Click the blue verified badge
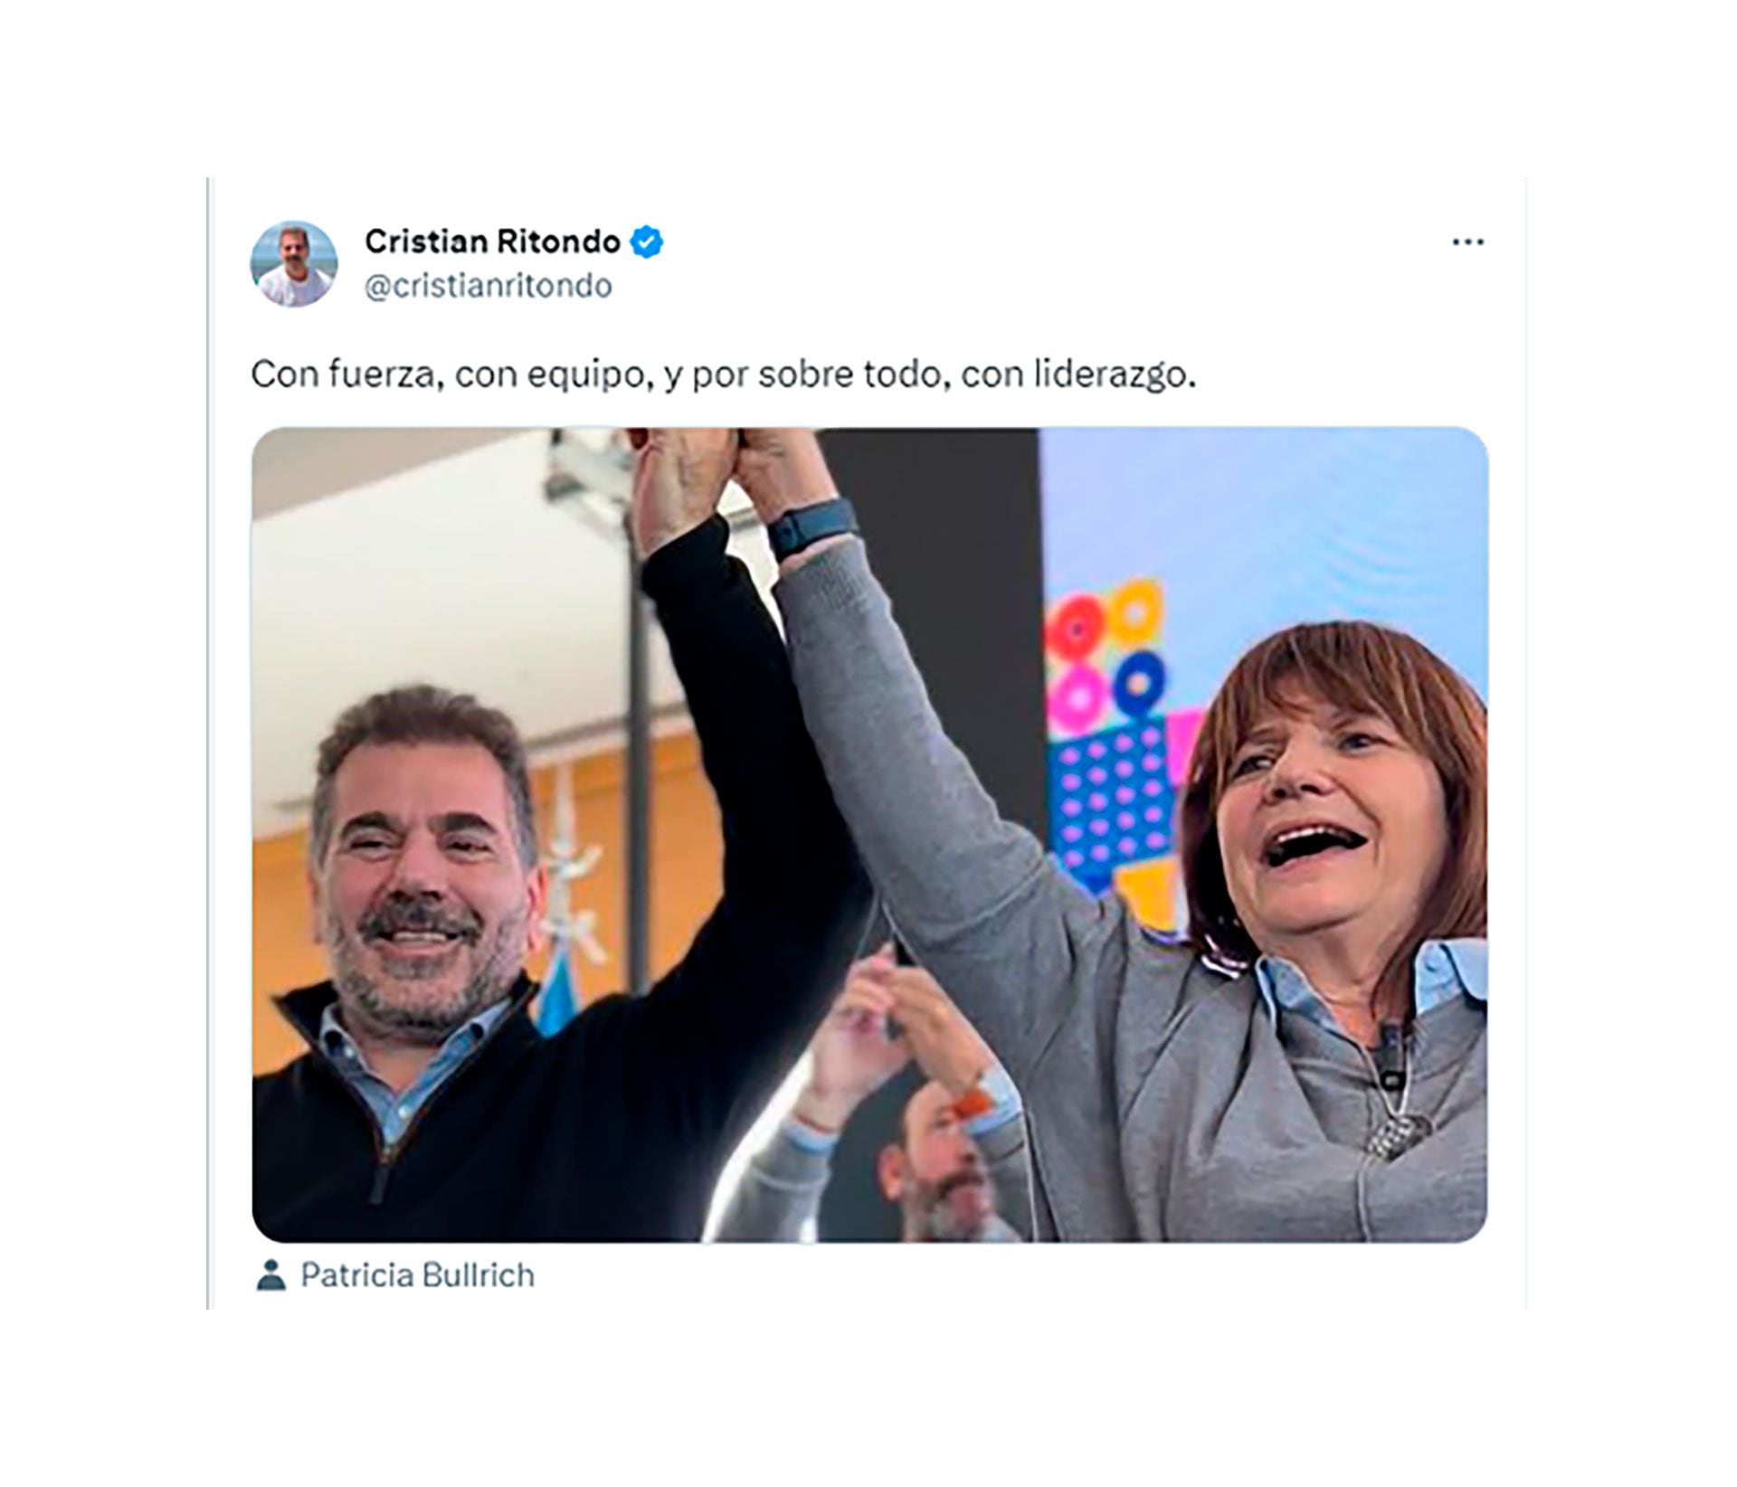The width and height of the screenshot is (1737, 1487). [x=647, y=242]
